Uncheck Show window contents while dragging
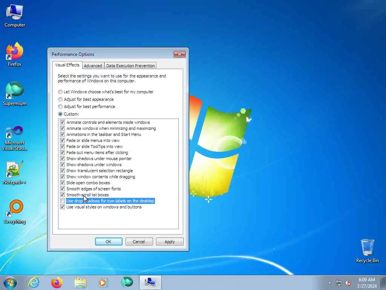This screenshot has height=290, width=386. pyautogui.click(x=62, y=177)
